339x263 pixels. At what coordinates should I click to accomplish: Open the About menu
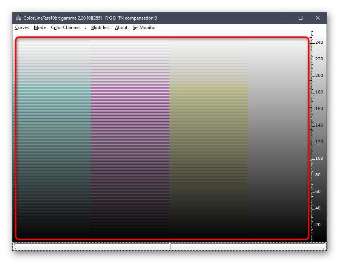click(121, 28)
